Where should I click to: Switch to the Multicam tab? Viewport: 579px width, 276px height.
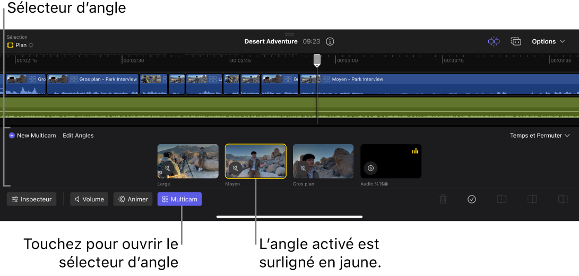coord(179,199)
